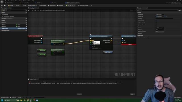Open the Diff dropdown in toolbar
182x102 pixels.
(18, 5)
